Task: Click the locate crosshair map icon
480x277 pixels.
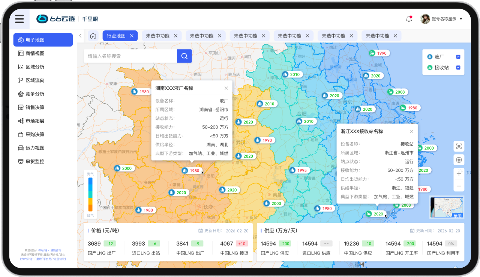Action: click(x=459, y=160)
